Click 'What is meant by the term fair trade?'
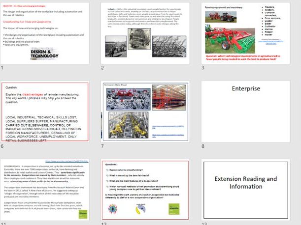 click(x=129, y=175)
